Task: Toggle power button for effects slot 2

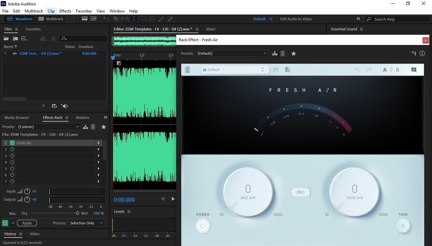Action: [12, 149]
